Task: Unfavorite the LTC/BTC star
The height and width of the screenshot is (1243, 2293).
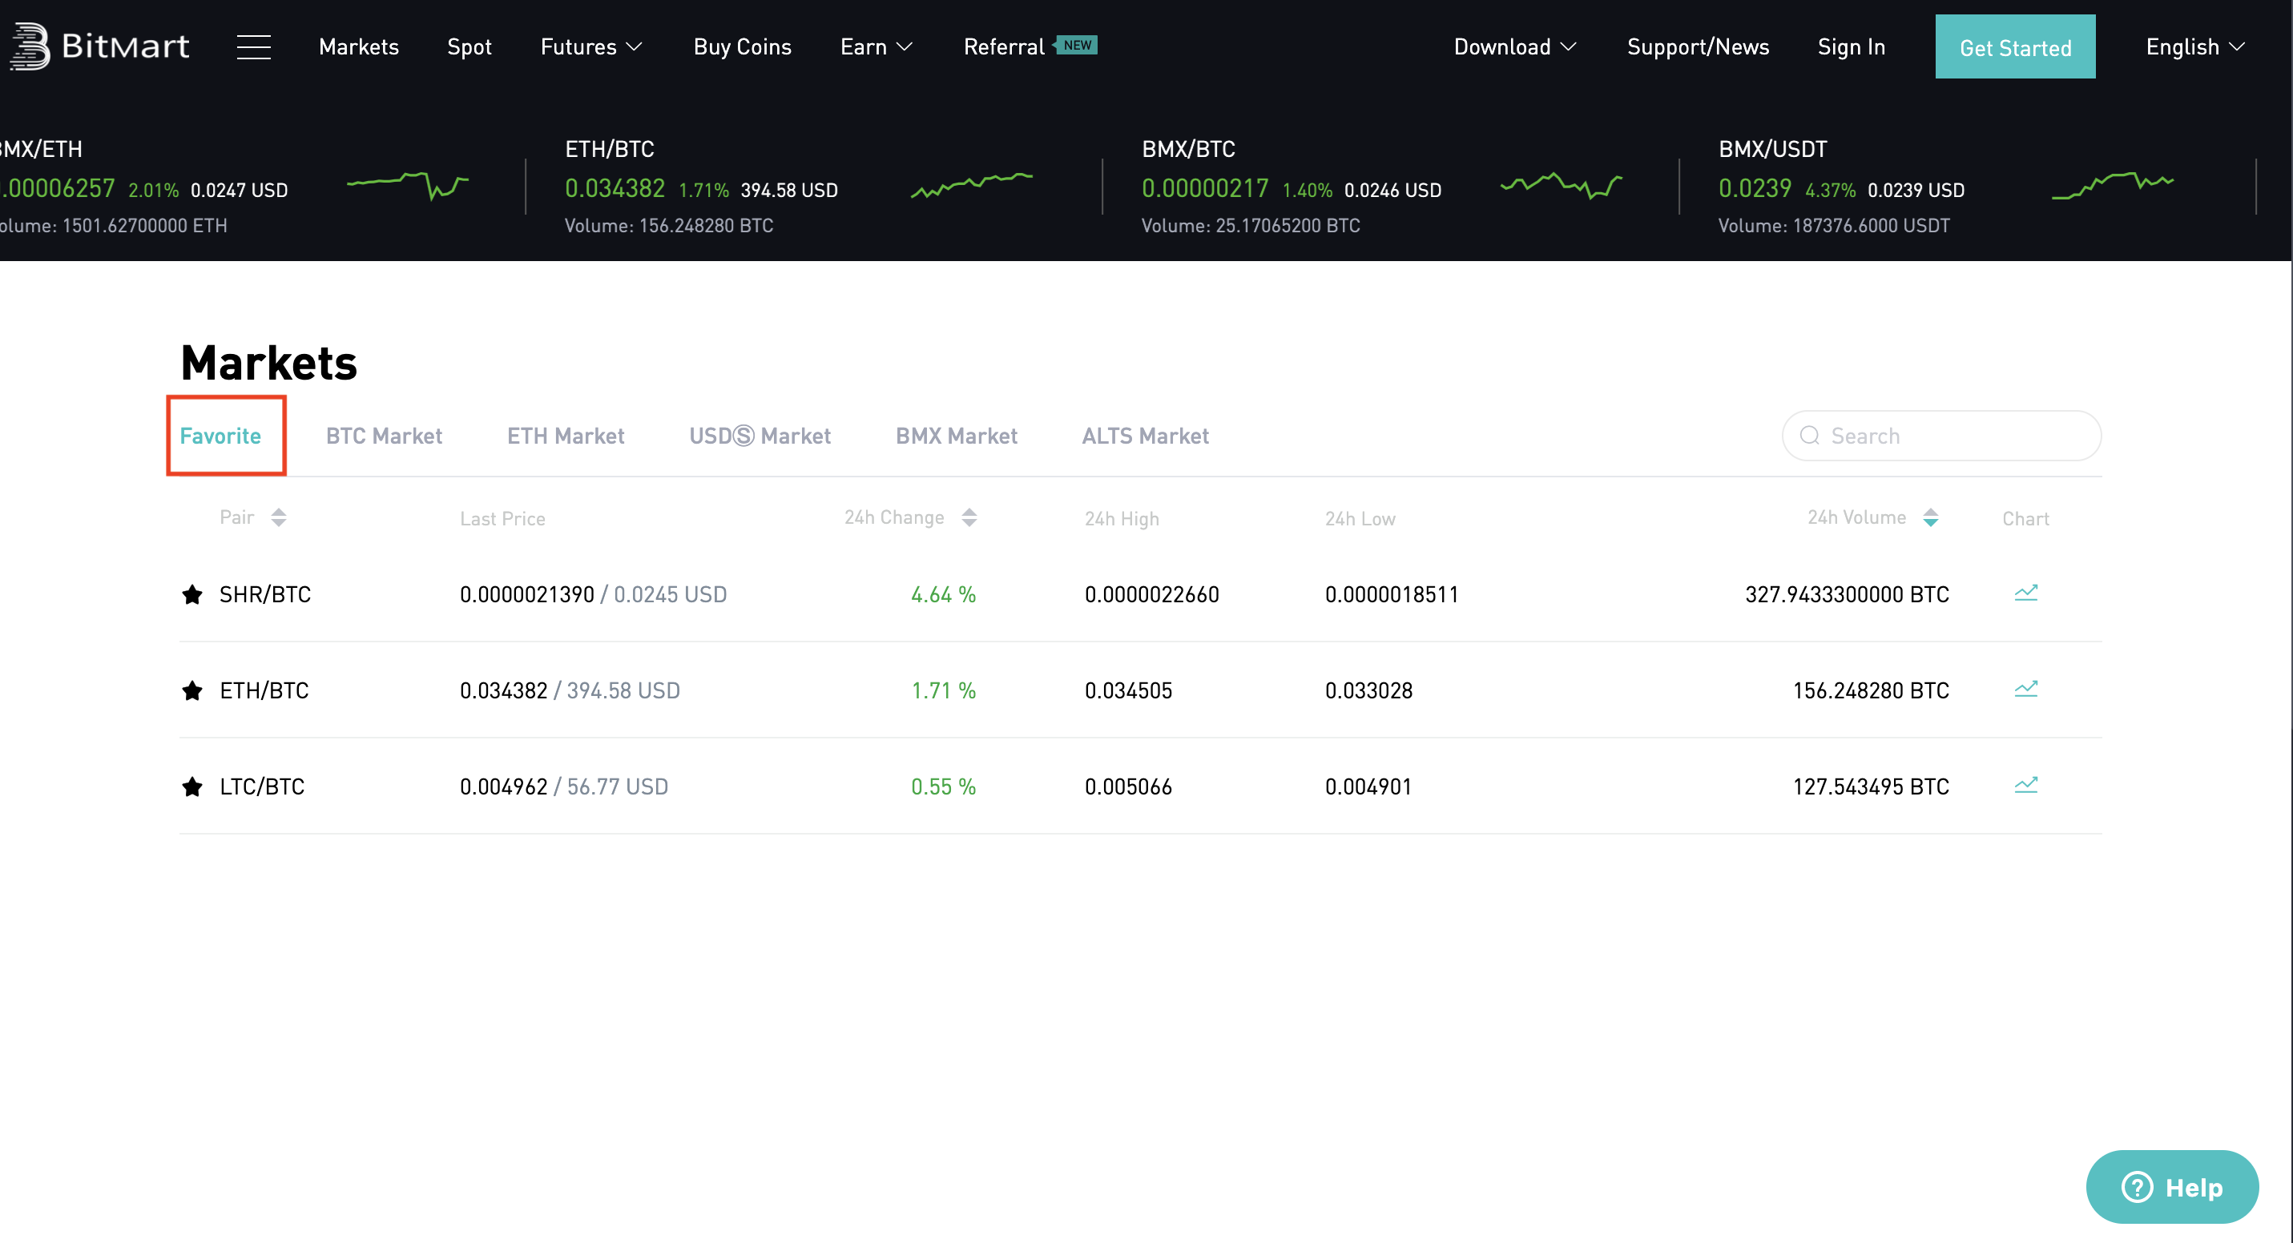Action: tap(192, 786)
